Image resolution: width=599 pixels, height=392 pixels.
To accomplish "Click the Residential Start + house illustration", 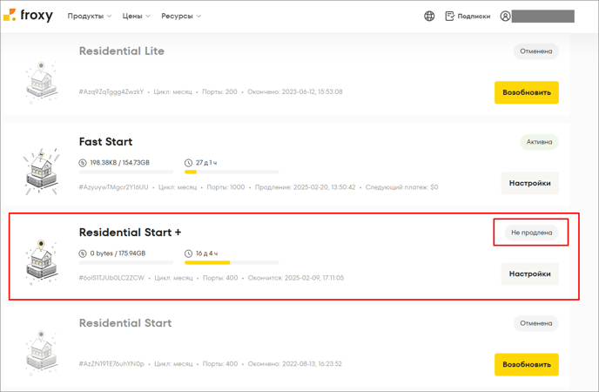I will click(41, 263).
